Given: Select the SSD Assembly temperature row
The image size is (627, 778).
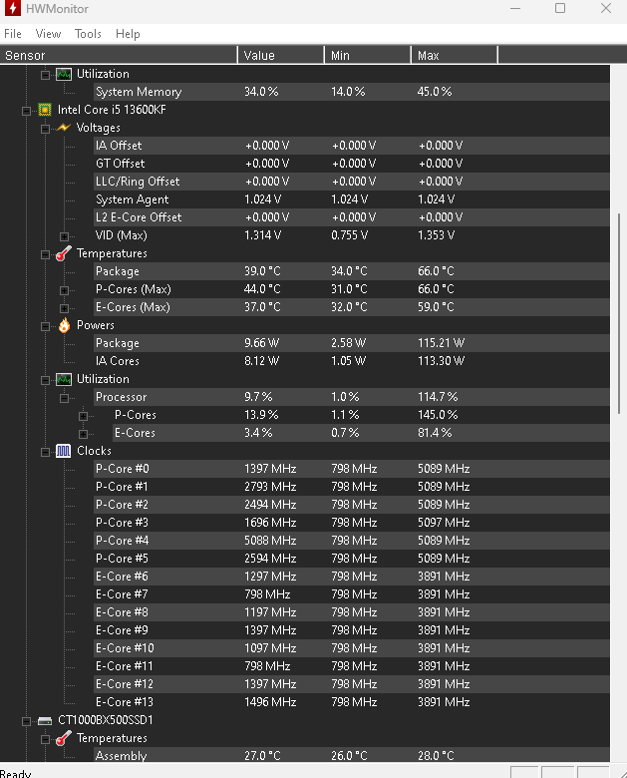Looking at the screenshot, I should tap(352, 755).
